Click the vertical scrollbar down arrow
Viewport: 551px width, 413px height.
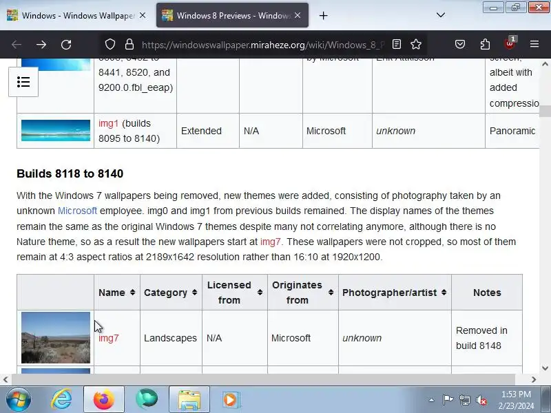[x=545, y=368]
